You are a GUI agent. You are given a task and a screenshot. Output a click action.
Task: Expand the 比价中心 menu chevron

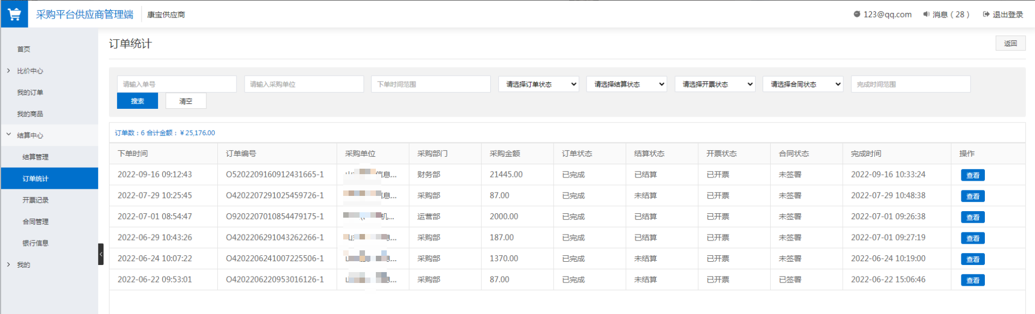point(8,71)
